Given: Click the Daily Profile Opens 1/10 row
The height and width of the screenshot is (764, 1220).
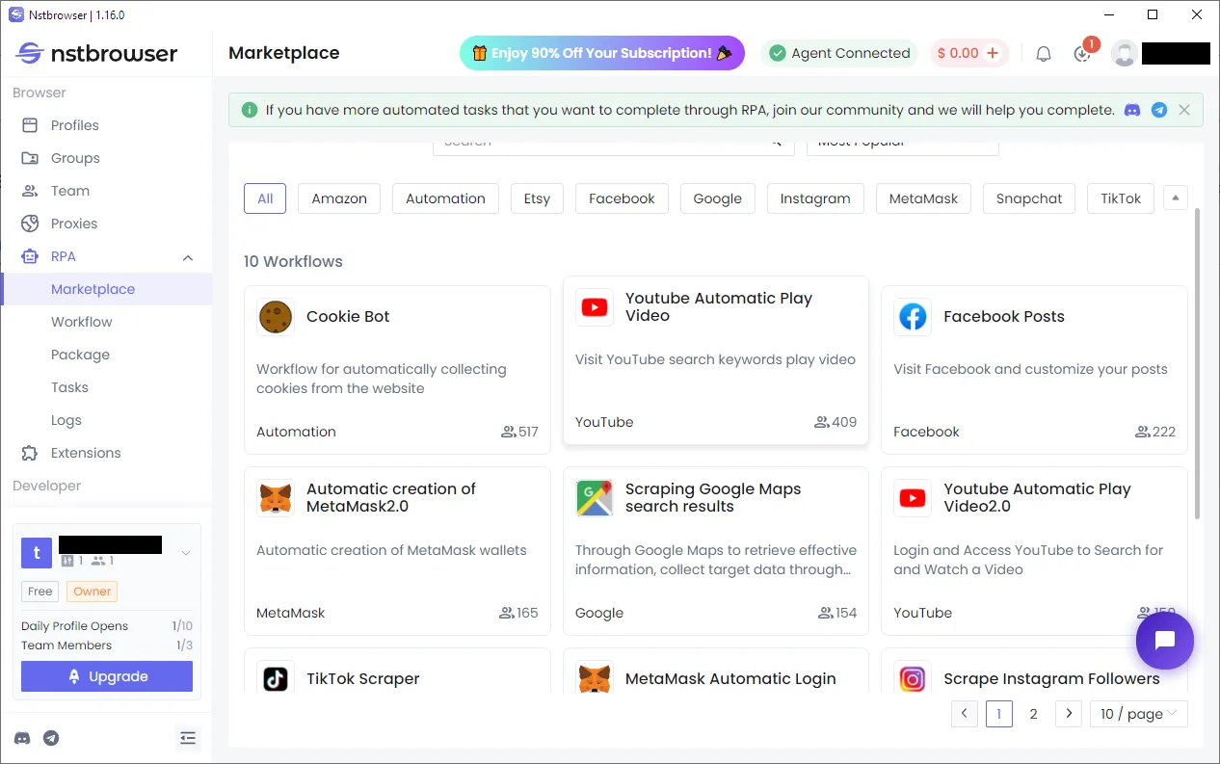Looking at the screenshot, I should click(x=107, y=626).
